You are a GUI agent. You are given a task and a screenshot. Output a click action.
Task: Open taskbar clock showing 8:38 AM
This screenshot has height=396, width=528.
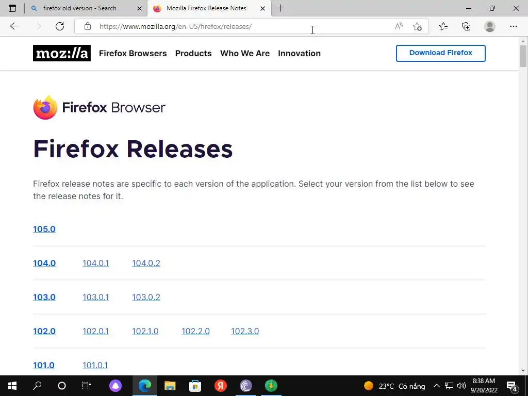tap(484, 386)
